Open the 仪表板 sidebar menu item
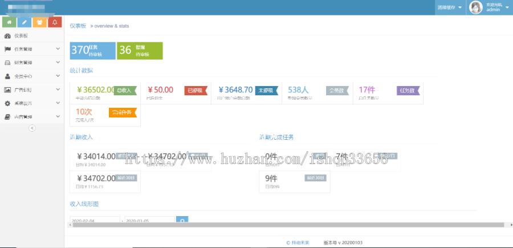Viewport: 513px width, 248px height. point(32,36)
